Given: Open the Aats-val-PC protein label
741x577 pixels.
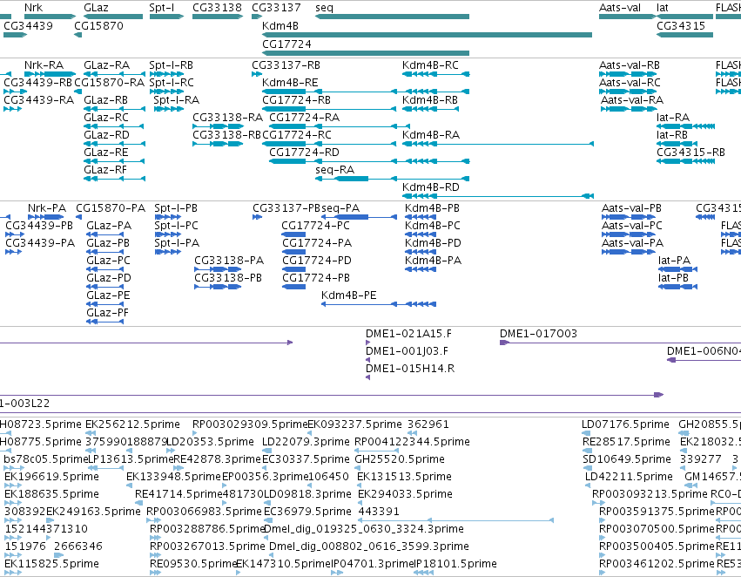Looking at the screenshot, I should 632,226.
